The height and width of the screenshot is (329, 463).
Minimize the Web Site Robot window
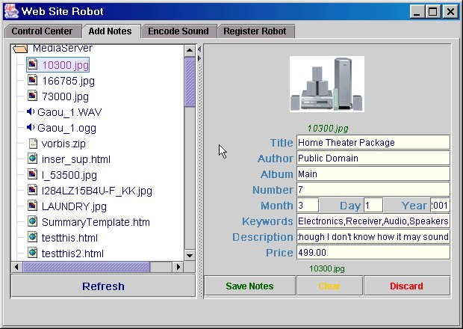click(x=417, y=12)
